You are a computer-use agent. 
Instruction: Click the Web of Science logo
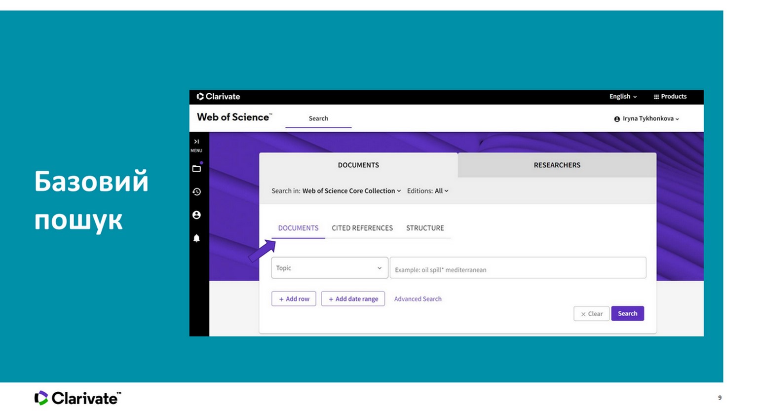click(234, 117)
